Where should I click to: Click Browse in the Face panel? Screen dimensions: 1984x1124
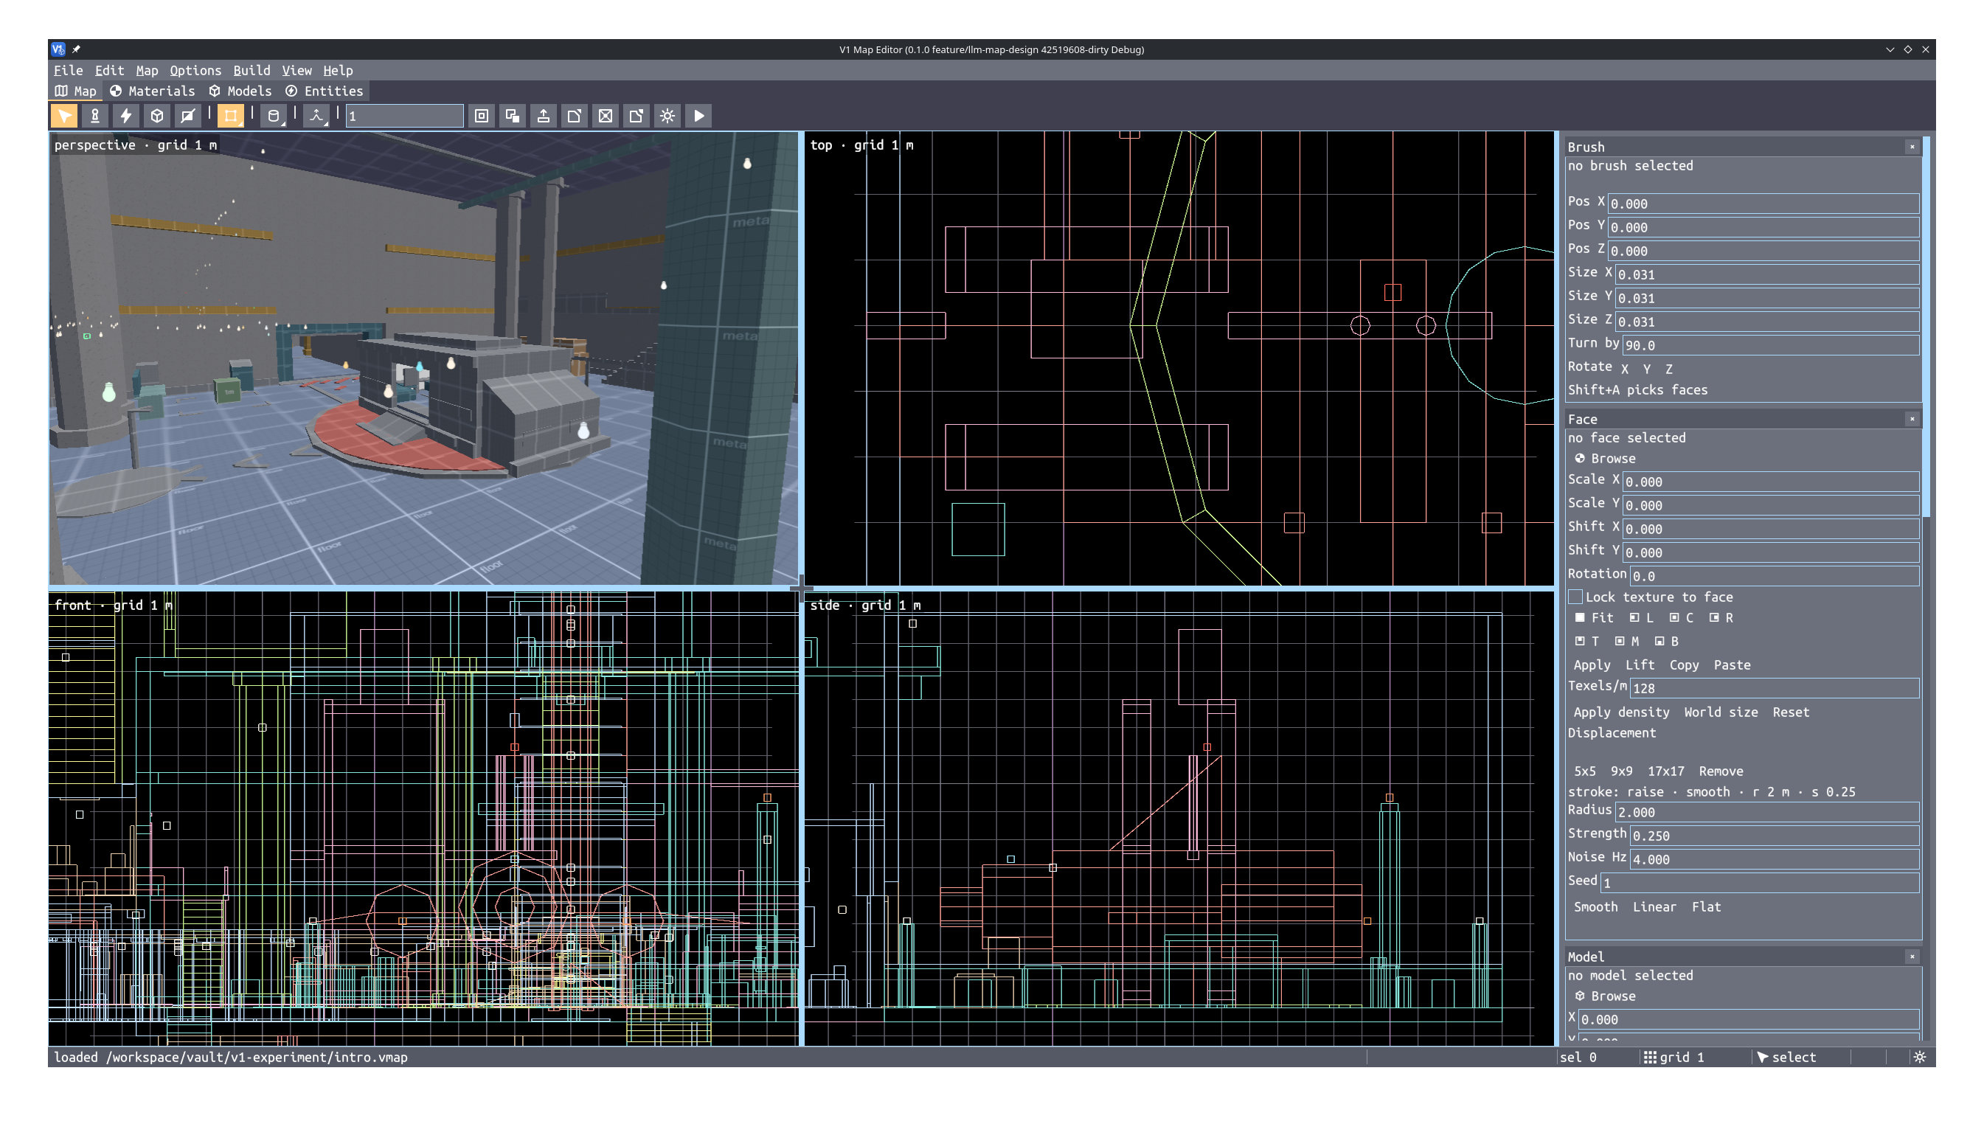(x=1604, y=459)
